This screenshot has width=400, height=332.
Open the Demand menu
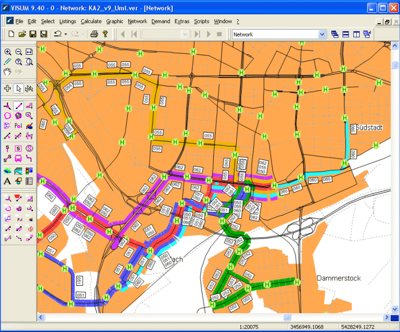pyautogui.click(x=161, y=21)
